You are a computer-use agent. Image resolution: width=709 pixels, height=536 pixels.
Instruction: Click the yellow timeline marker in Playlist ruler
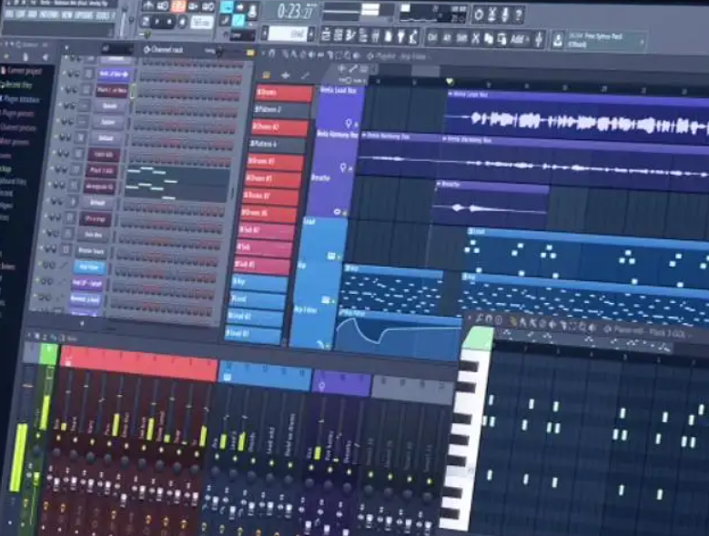click(x=450, y=82)
